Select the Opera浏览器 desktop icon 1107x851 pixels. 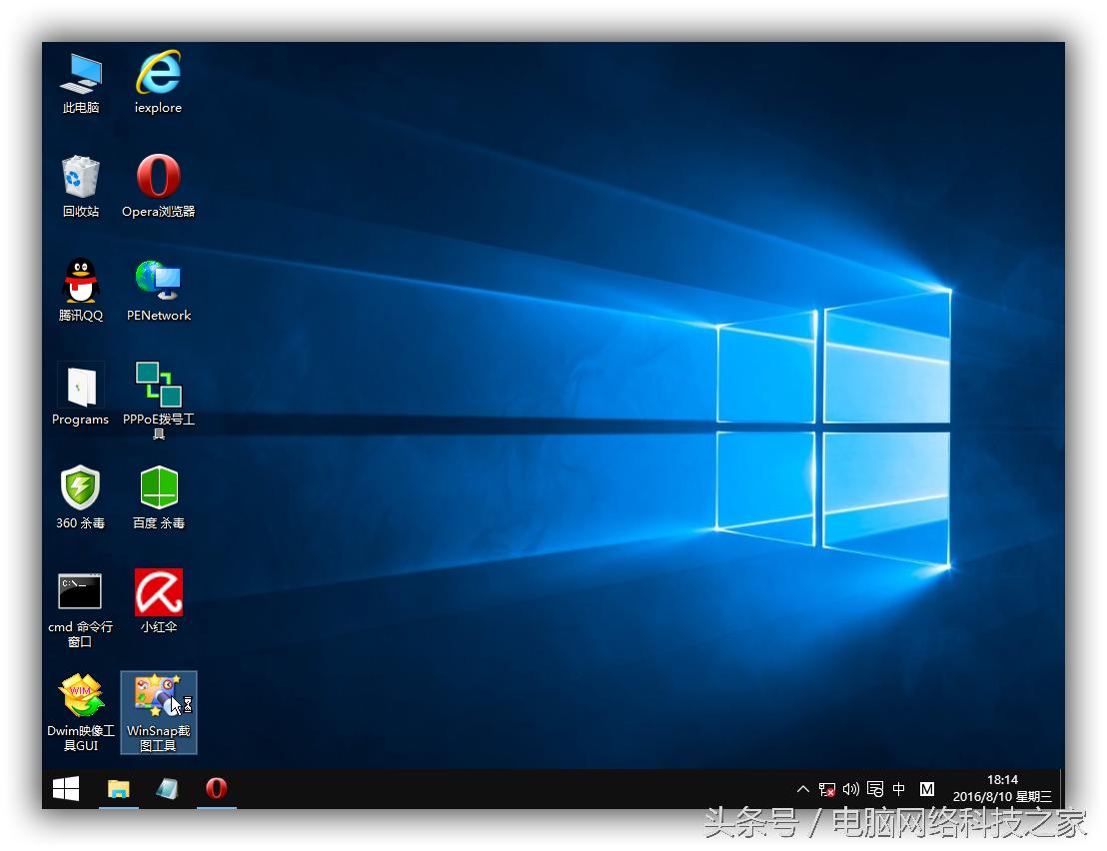[x=158, y=179]
